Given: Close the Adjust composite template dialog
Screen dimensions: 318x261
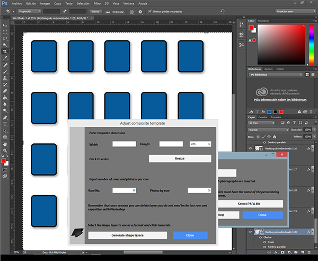Looking at the screenshot, I should 190,235.
